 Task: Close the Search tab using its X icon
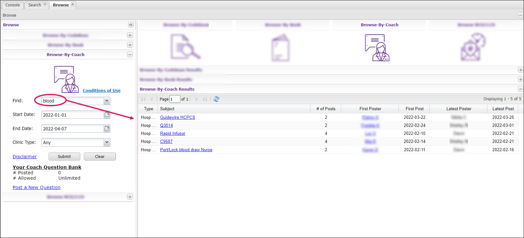(x=45, y=4)
